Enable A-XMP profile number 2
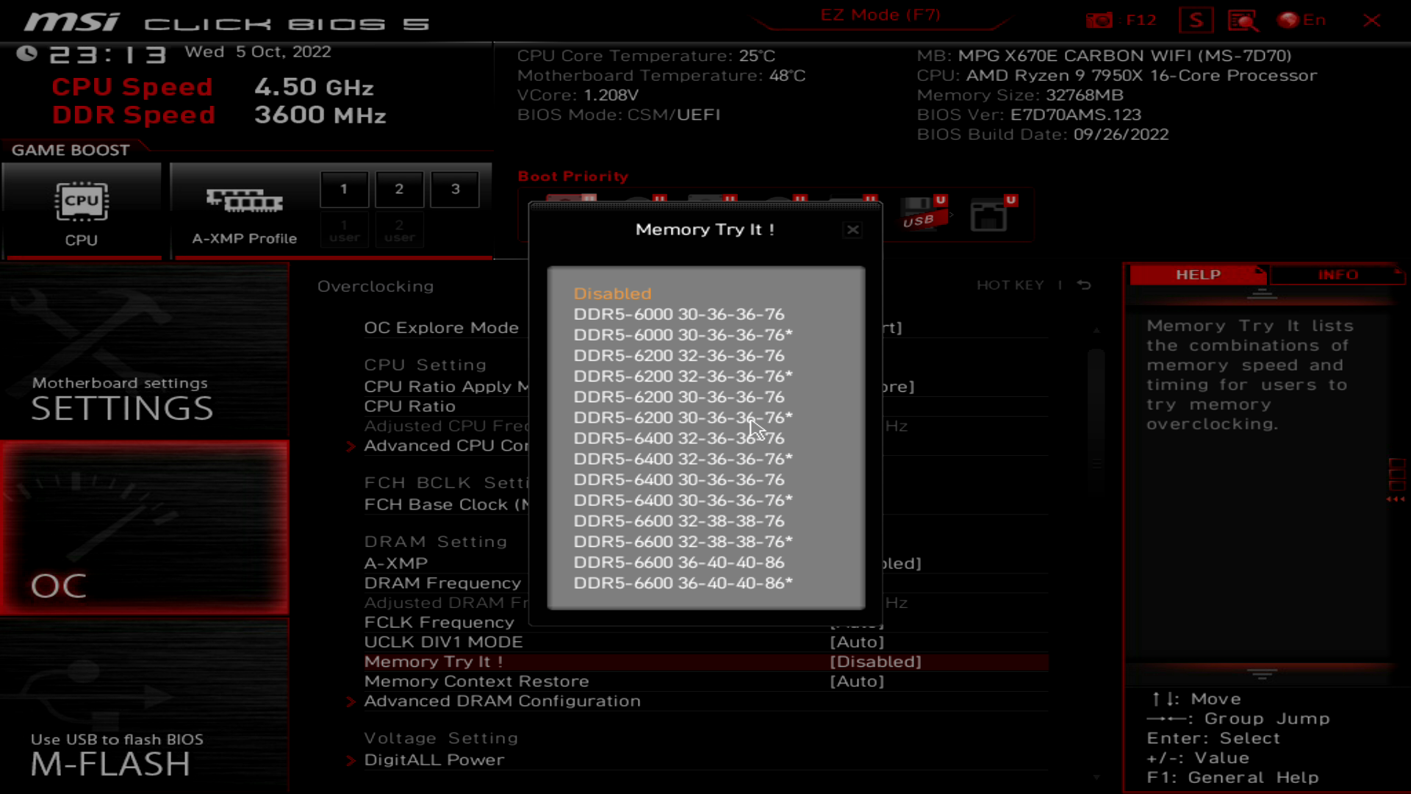 pos(399,189)
